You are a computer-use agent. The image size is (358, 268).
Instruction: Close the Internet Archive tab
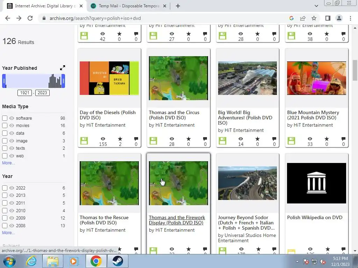pos(81,6)
